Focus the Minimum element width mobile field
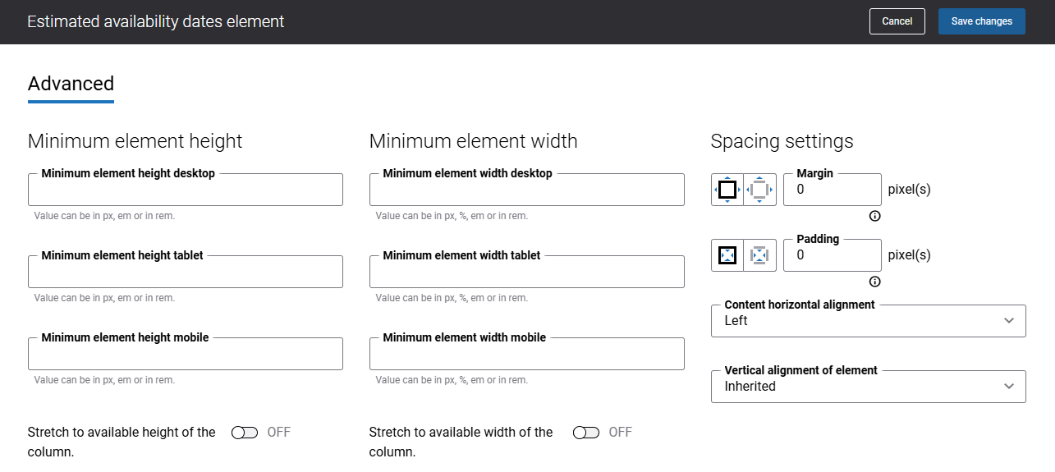 coord(526,355)
